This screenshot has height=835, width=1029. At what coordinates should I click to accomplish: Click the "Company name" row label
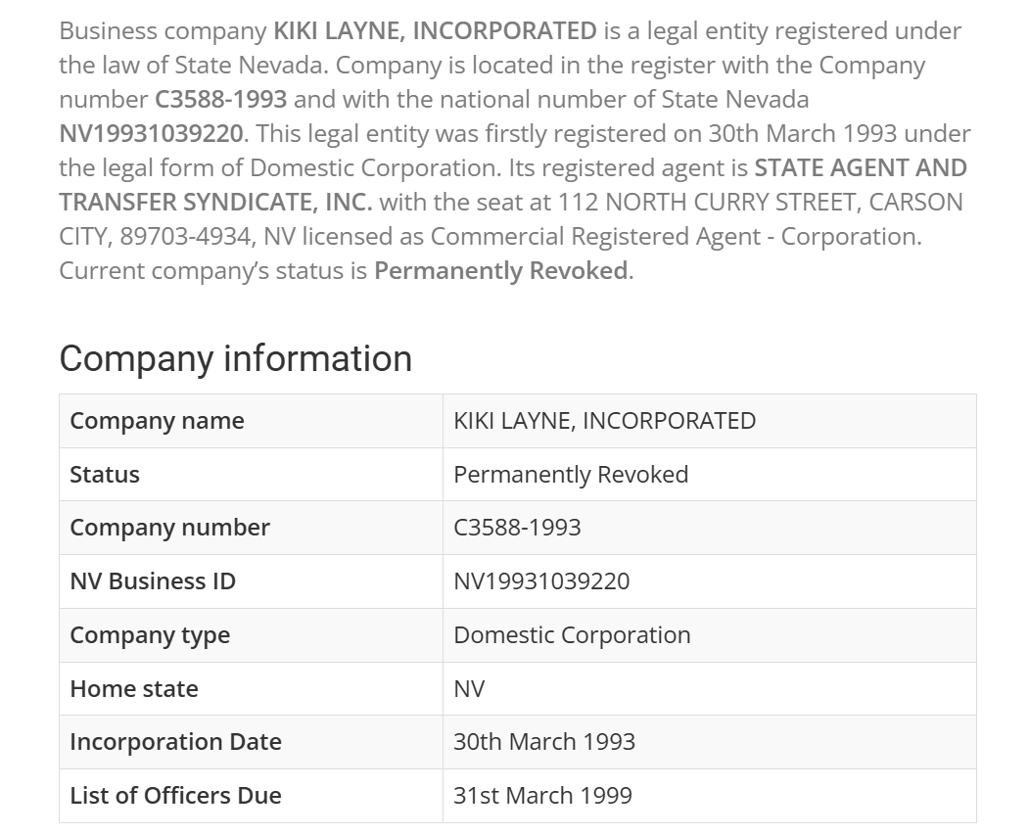coord(157,421)
